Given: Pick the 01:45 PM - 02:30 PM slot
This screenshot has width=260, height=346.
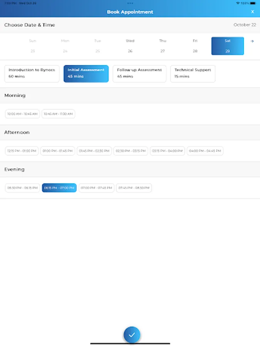Looking at the screenshot, I should (x=94, y=151).
